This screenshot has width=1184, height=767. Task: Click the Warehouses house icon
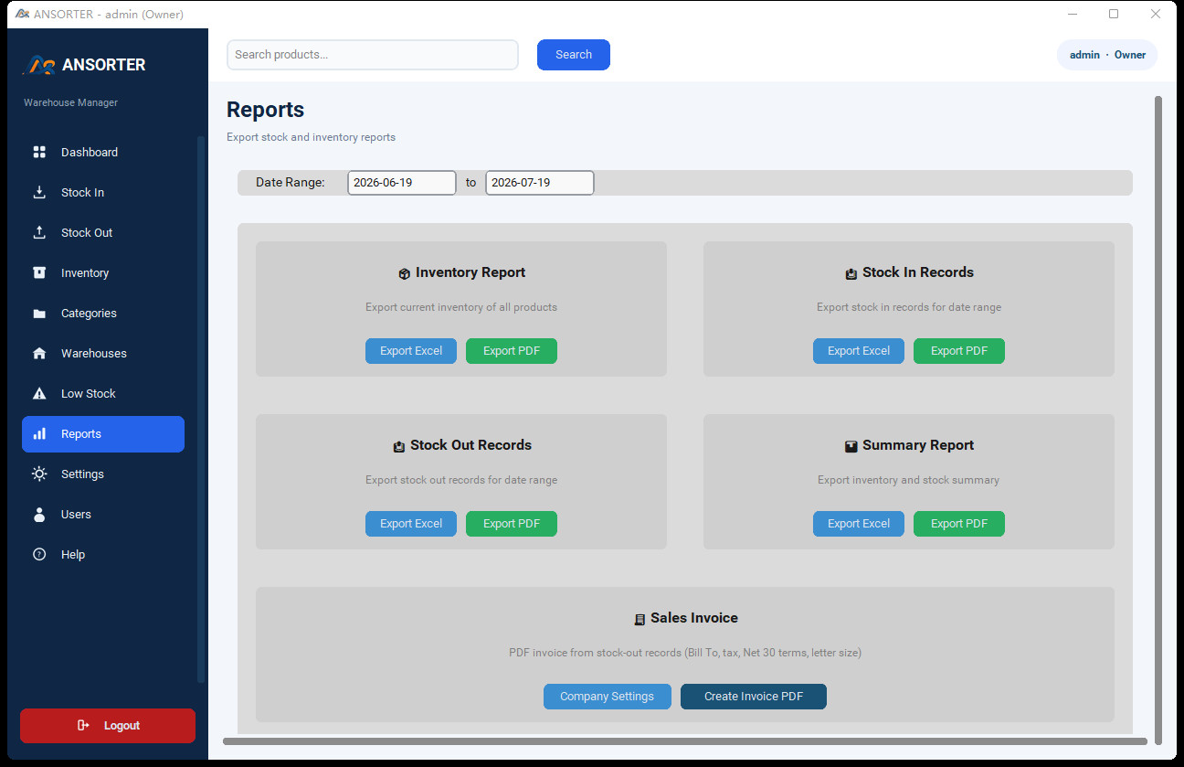tap(39, 353)
